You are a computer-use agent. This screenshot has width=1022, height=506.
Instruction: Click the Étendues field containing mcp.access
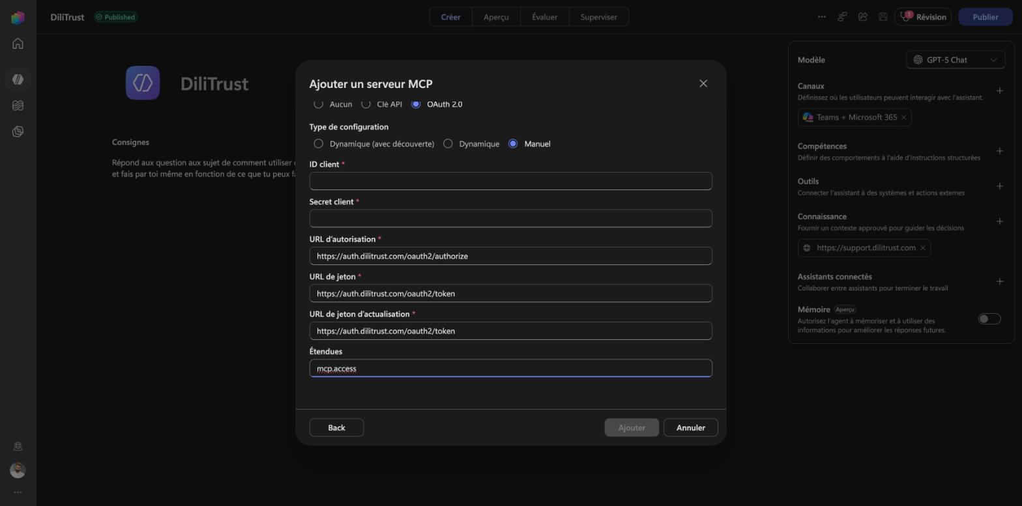point(511,368)
